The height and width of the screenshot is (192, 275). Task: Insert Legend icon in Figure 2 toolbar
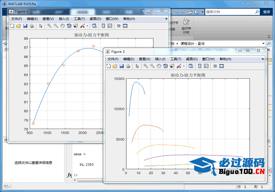coord(206,66)
